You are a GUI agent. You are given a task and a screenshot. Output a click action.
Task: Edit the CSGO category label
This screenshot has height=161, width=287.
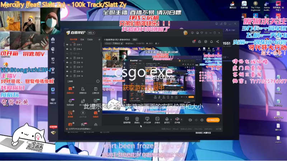coord(114,43)
